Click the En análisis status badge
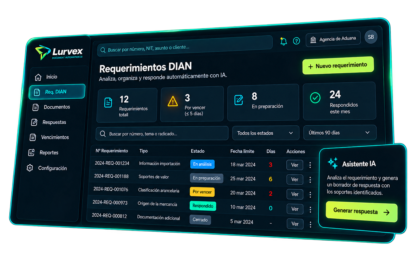The width and height of the screenshot is (413, 258). [202, 164]
